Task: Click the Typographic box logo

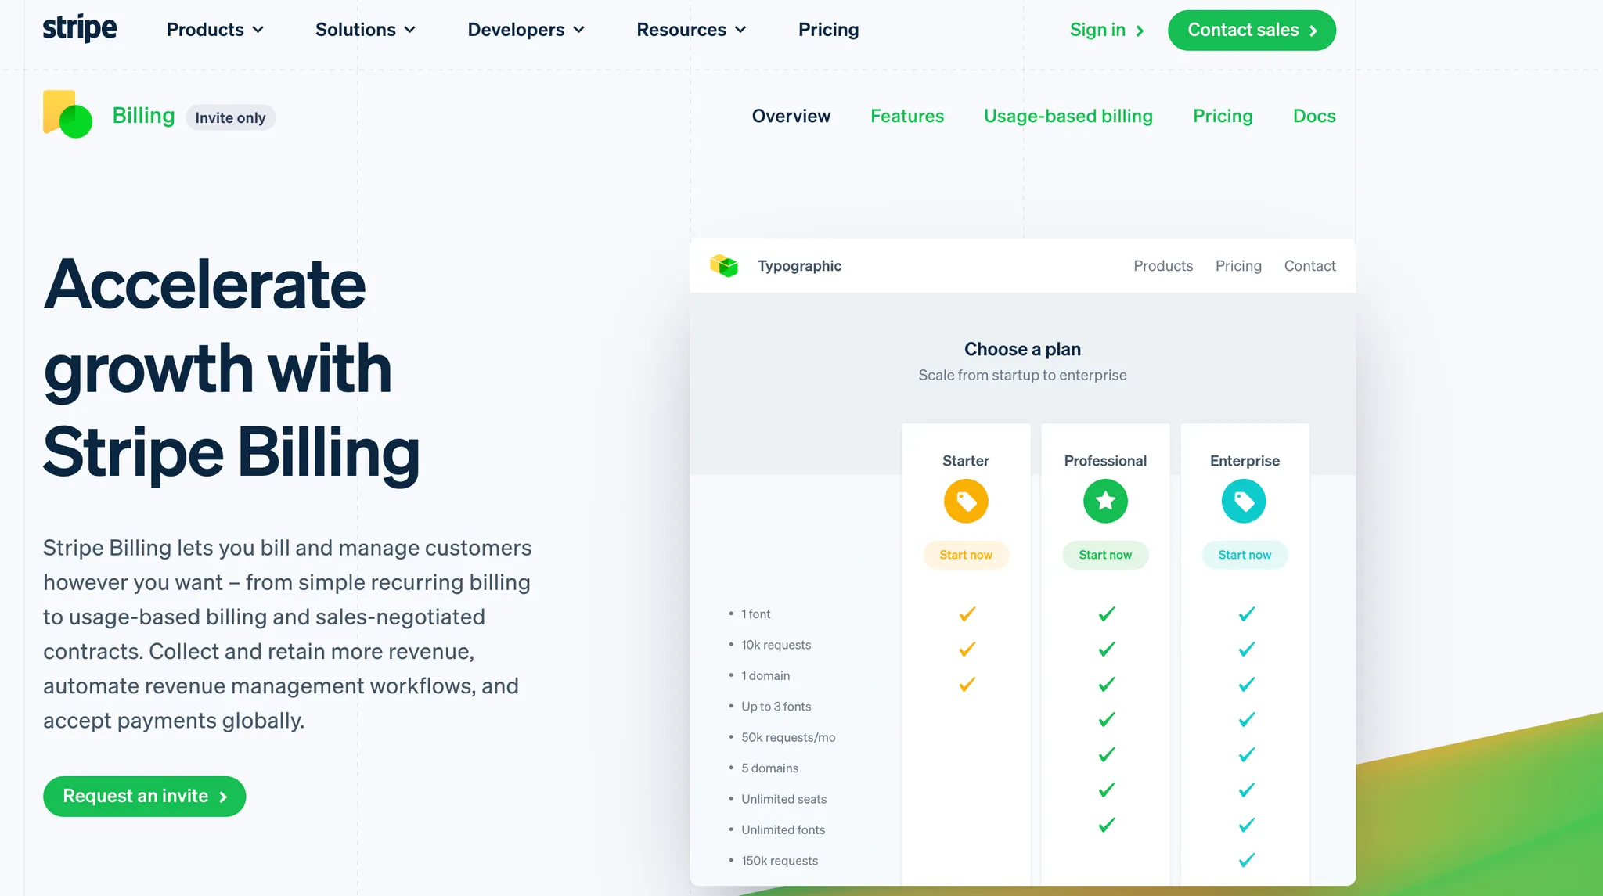Action: (x=725, y=265)
